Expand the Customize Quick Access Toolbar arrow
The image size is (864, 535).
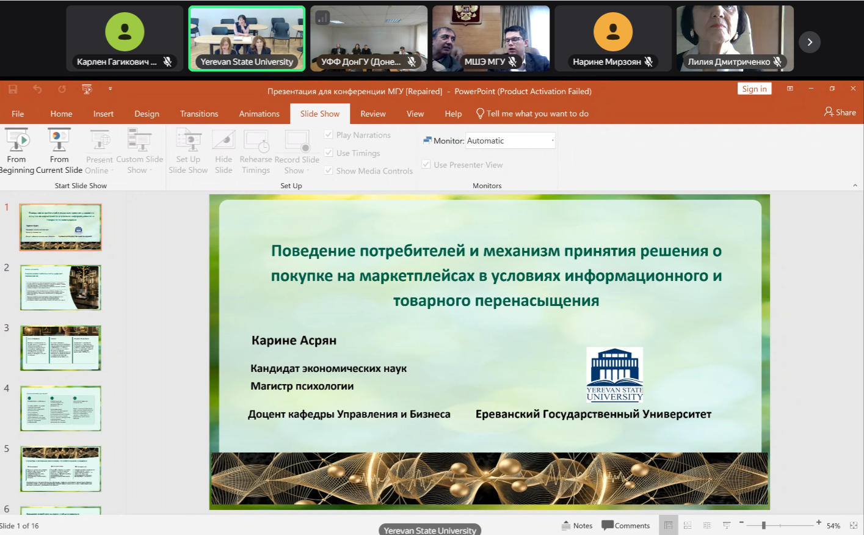[x=111, y=89]
